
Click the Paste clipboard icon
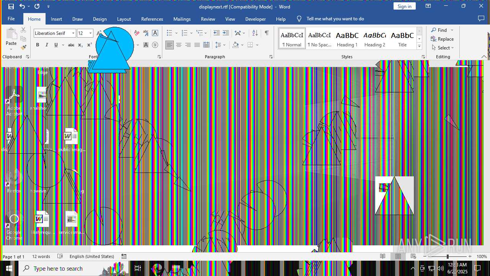[x=11, y=34]
